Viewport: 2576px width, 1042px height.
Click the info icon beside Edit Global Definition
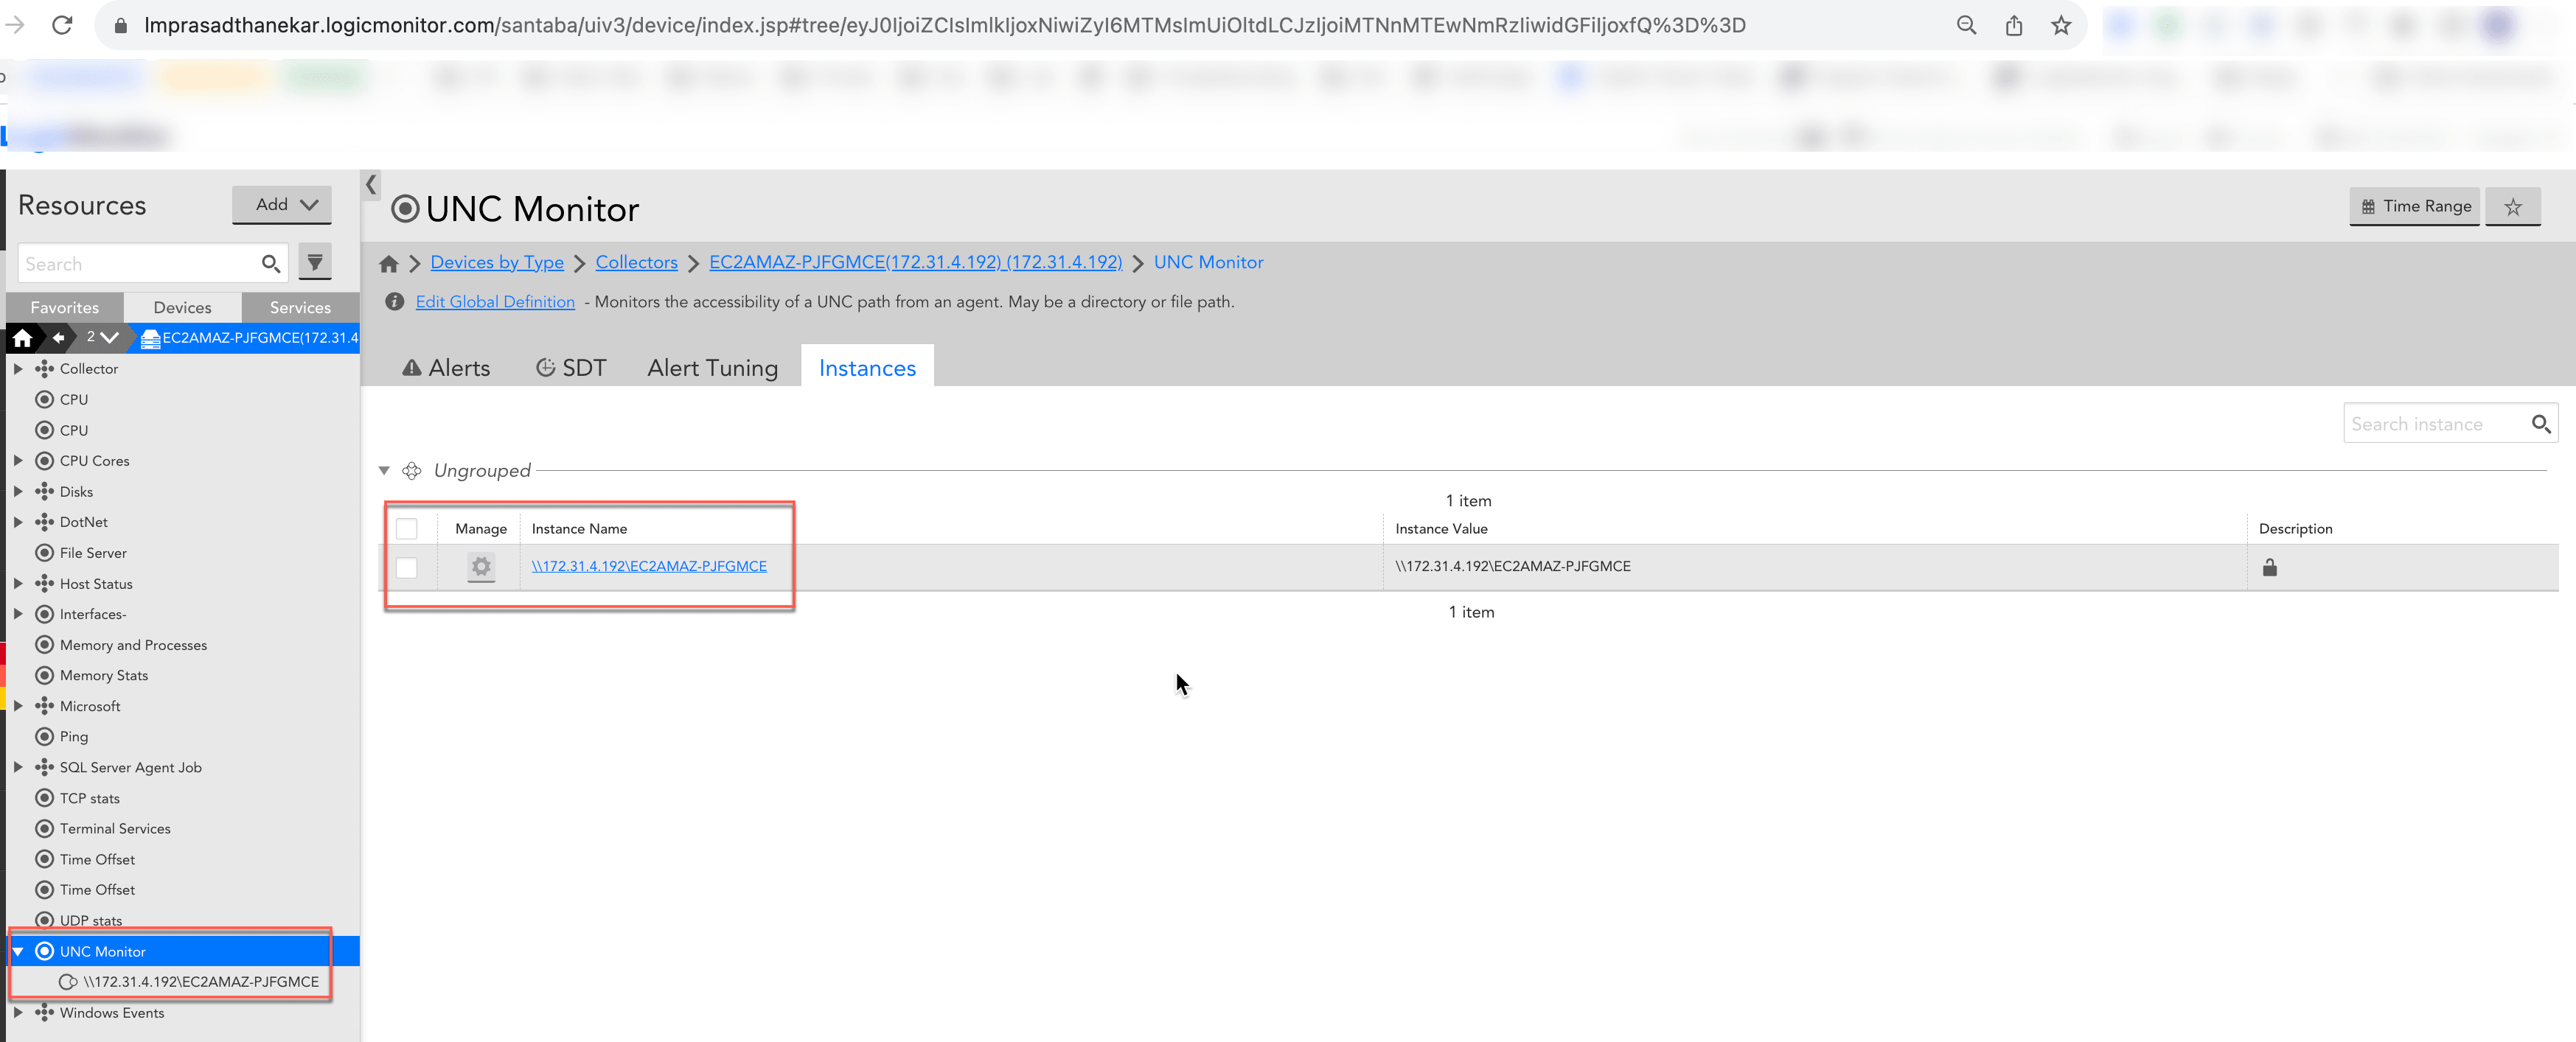395,302
